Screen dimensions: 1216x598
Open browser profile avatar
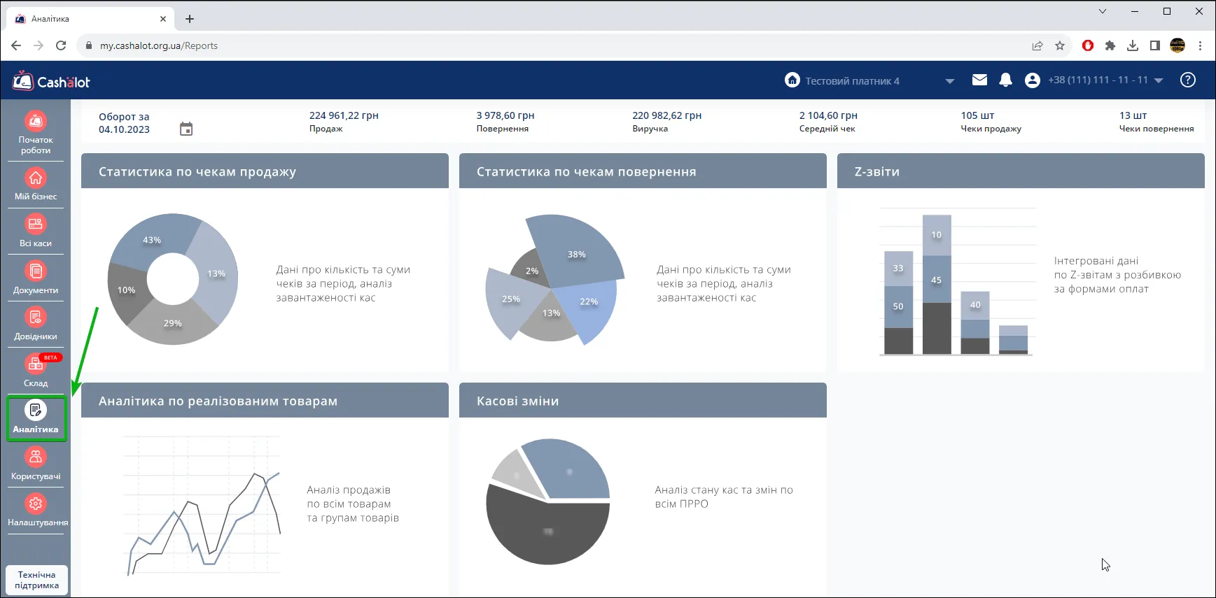1177,45
